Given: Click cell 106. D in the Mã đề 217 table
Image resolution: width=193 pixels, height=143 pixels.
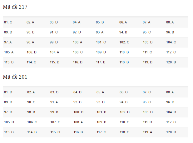Looking at the screenshot, I should tap(32, 52).
